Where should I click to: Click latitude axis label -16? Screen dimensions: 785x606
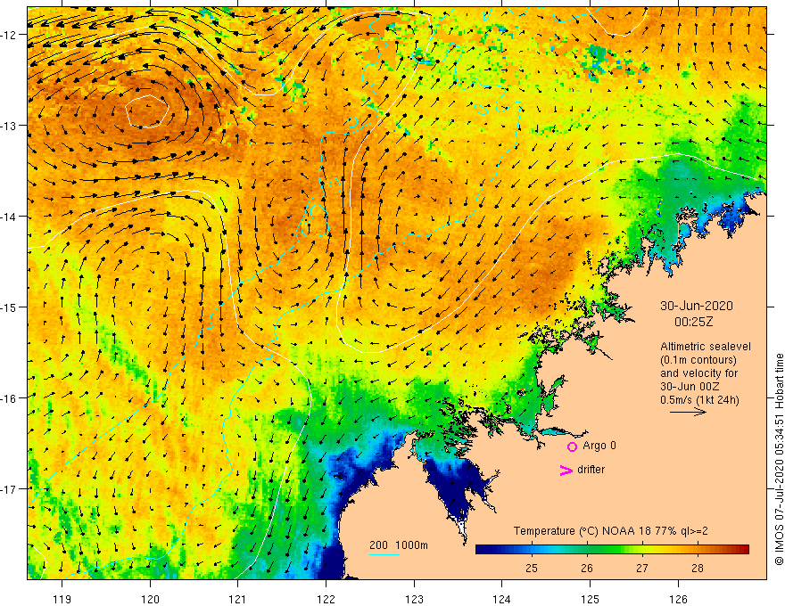coord(8,398)
